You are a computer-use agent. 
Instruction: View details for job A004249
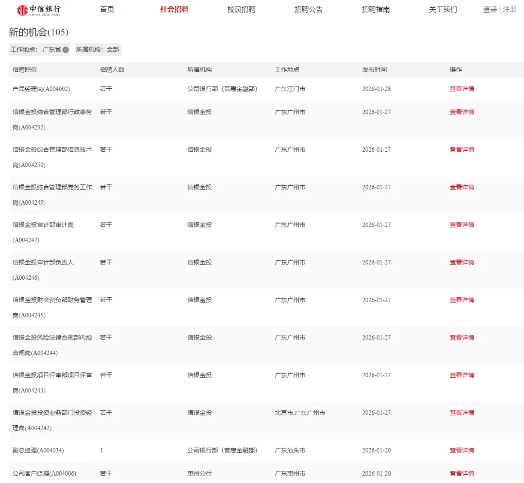pyautogui.click(x=462, y=187)
